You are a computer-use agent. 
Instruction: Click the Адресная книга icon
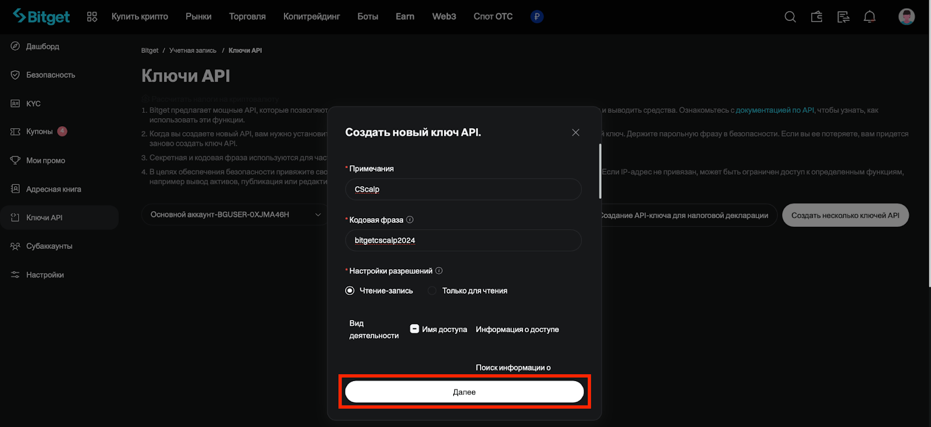[x=15, y=189]
